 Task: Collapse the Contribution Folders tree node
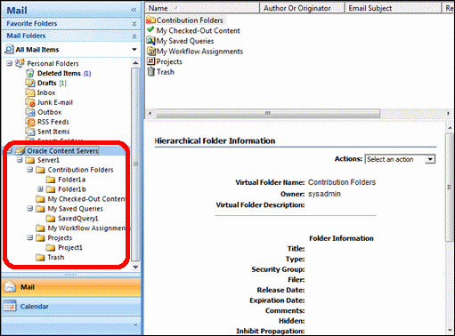point(30,170)
